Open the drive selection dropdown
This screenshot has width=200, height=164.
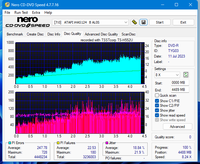coord(90,22)
